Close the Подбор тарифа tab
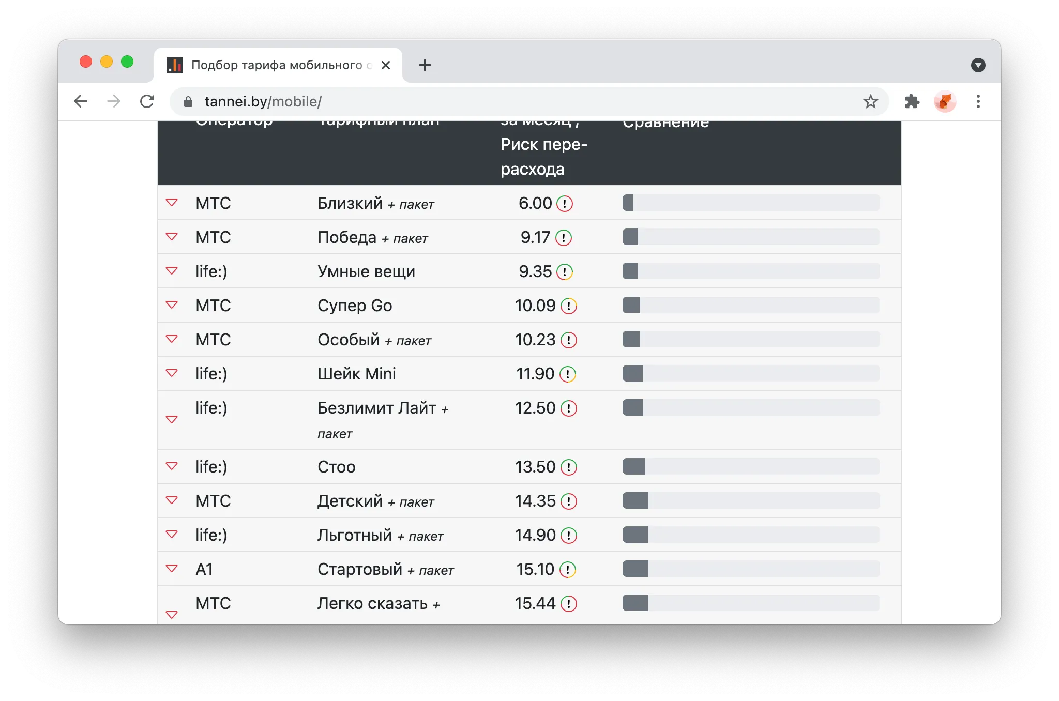Image resolution: width=1059 pixels, height=701 pixels. coord(386,65)
